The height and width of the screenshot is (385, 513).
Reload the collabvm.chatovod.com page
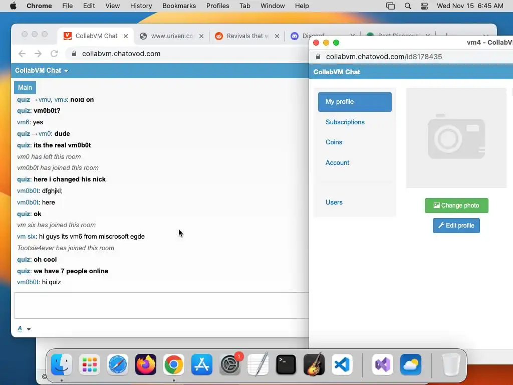[54, 54]
